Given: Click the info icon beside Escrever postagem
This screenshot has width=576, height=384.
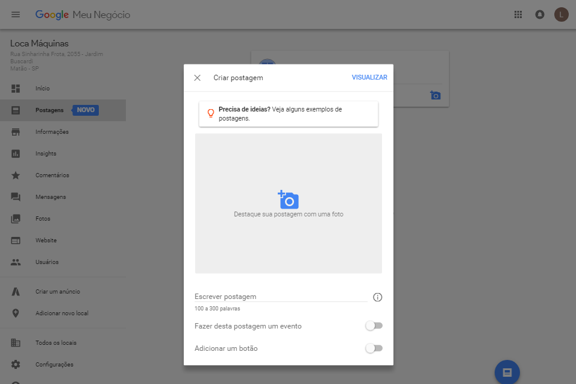Looking at the screenshot, I should 378,297.
